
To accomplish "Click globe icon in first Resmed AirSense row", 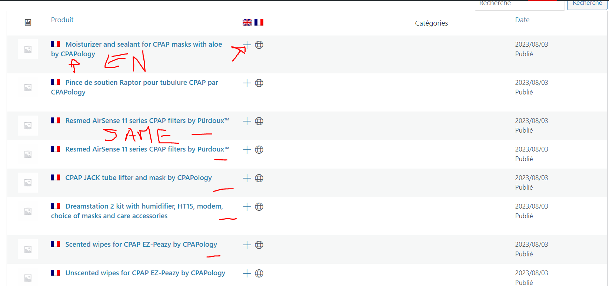I will click(x=259, y=121).
